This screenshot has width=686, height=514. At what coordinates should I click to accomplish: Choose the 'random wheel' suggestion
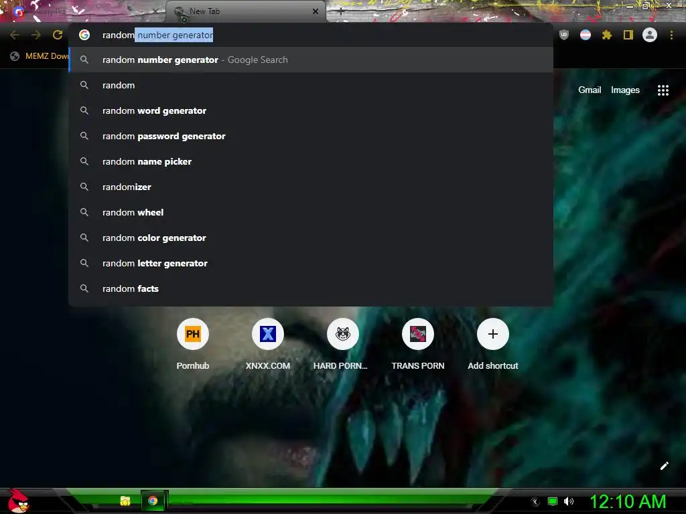click(x=311, y=212)
